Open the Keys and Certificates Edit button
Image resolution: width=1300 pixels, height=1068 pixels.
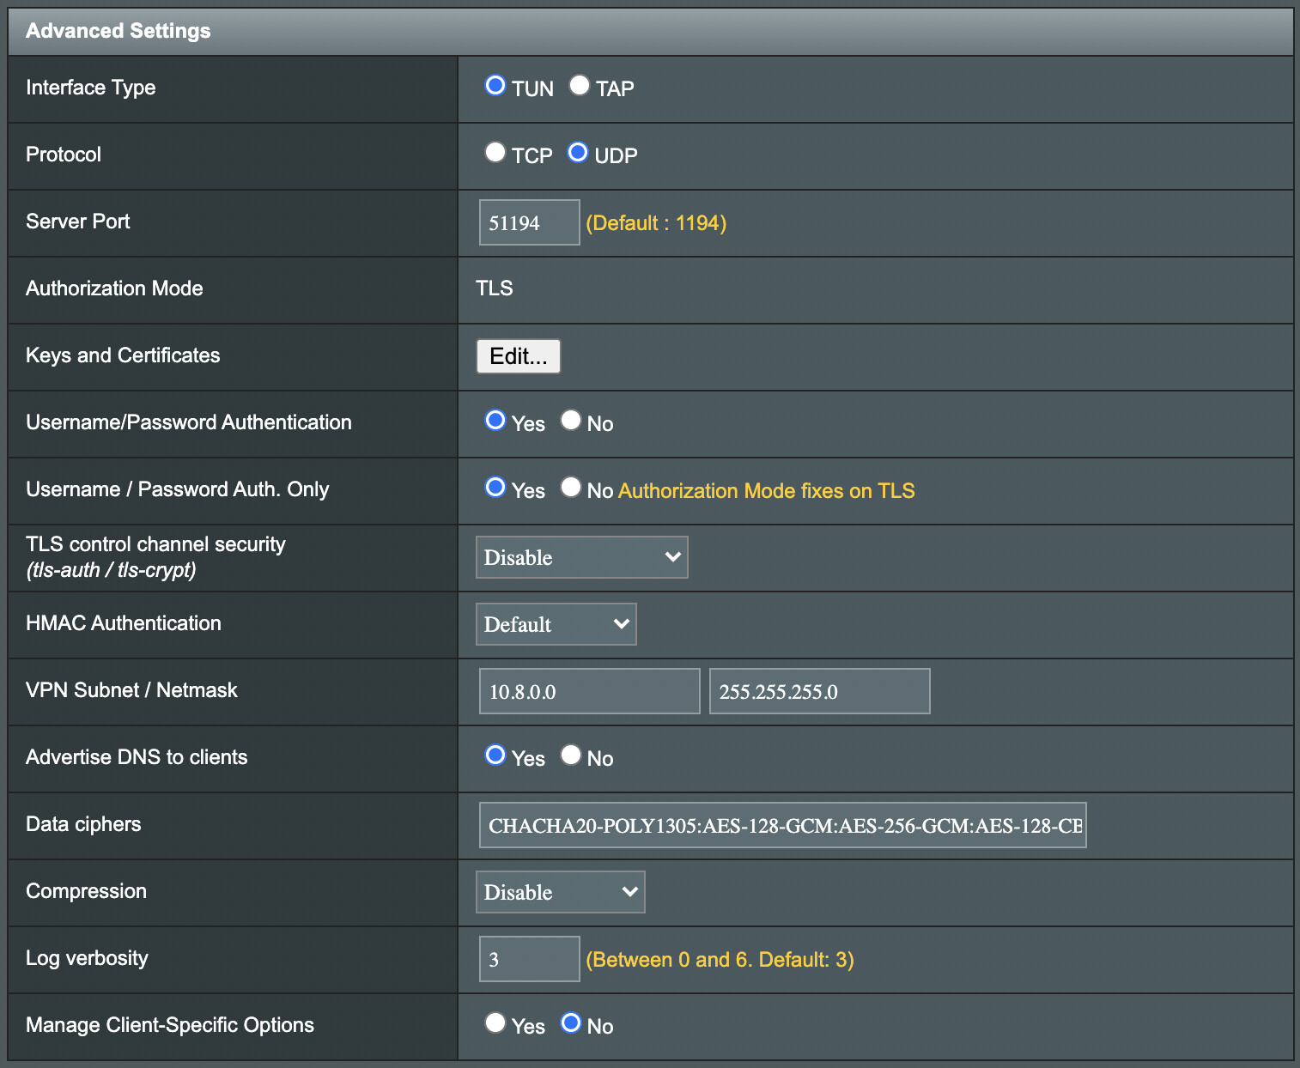pyautogui.click(x=519, y=356)
